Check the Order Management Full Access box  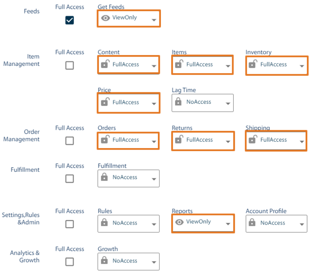click(69, 141)
